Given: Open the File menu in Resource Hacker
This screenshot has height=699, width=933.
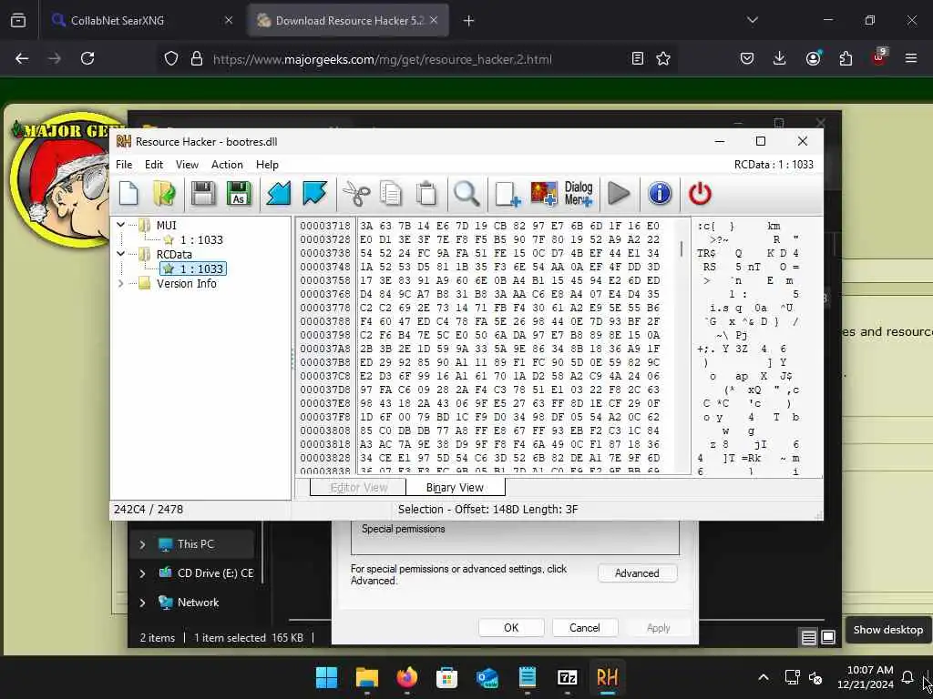Looking at the screenshot, I should (124, 165).
